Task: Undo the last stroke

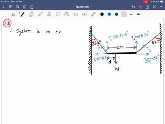Action: (133, 7)
